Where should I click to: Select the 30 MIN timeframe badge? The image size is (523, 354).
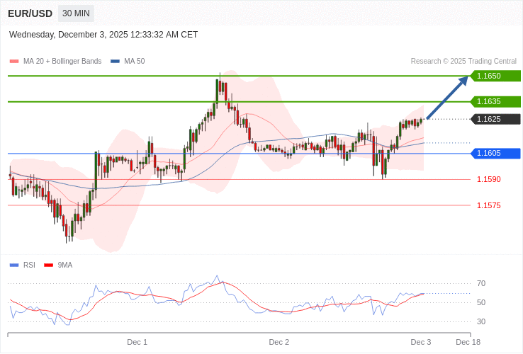pos(76,13)
